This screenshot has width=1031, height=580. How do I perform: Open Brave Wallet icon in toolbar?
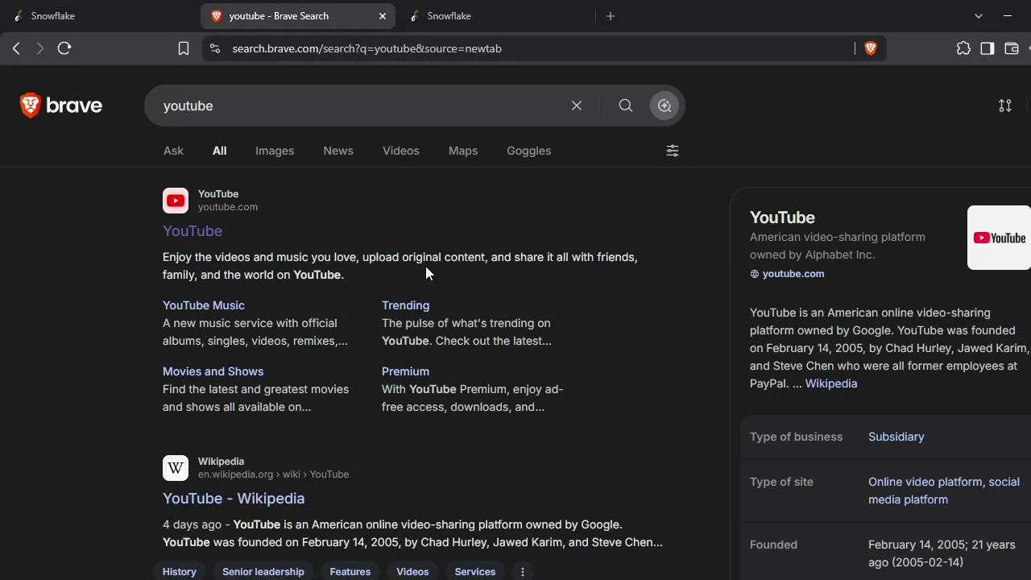[x=1012, y=48]
